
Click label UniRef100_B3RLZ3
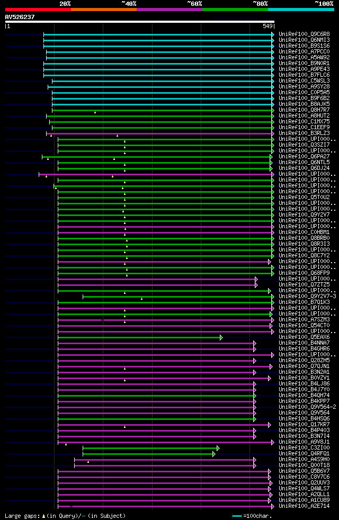tap(304, 133)
